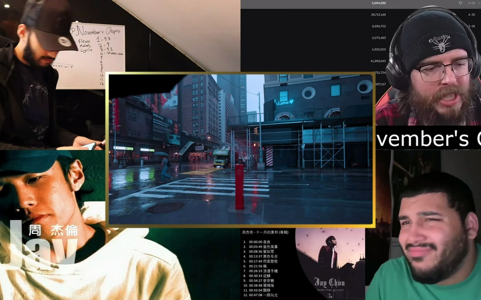The width and height of the screenshot is (481, 300).
Task: Select track 10 珊瑚海 at 00:38:48
Action: coord(259,286)
